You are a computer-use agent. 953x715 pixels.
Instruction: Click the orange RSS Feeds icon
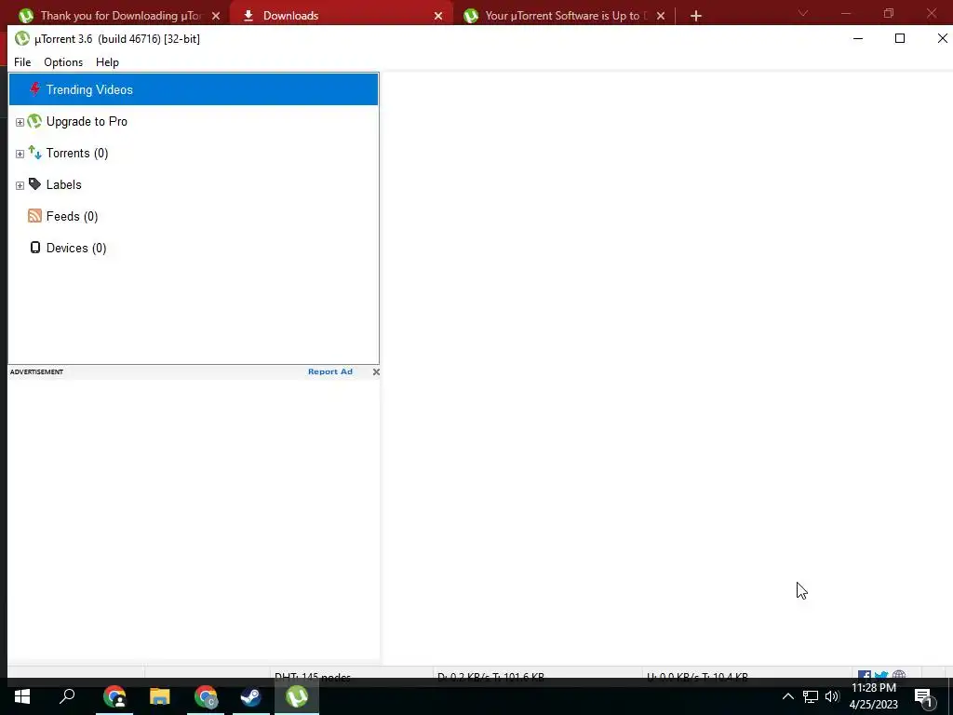pos(34,216)
